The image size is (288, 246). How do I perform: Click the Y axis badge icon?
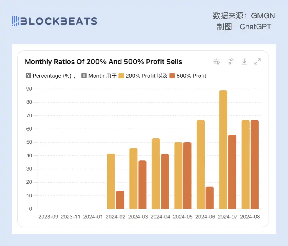[28, 76]
